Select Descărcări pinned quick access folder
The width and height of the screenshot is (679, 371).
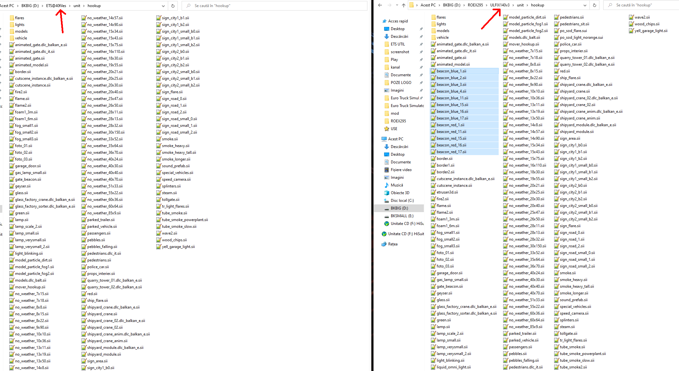(399, 37)
